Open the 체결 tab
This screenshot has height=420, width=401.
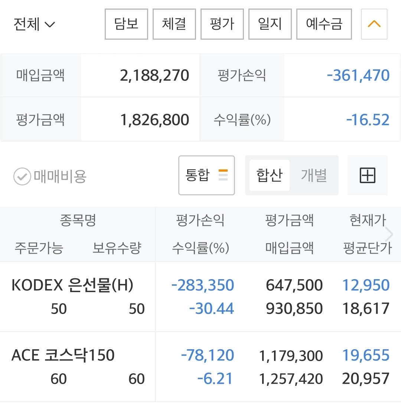174,24
